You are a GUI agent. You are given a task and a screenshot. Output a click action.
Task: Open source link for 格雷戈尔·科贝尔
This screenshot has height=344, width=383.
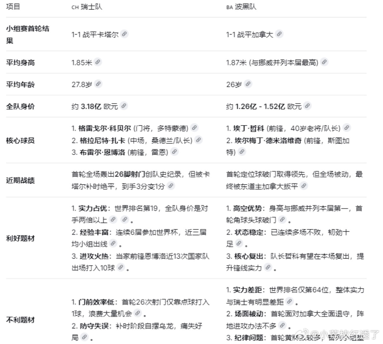(195, 128)
